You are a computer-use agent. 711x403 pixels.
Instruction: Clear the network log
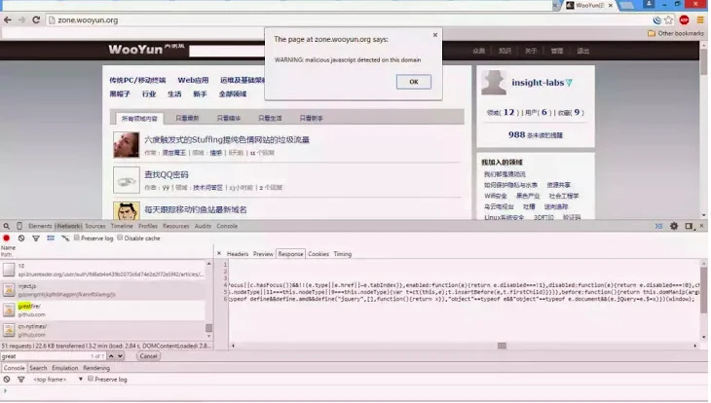[21, 238]
